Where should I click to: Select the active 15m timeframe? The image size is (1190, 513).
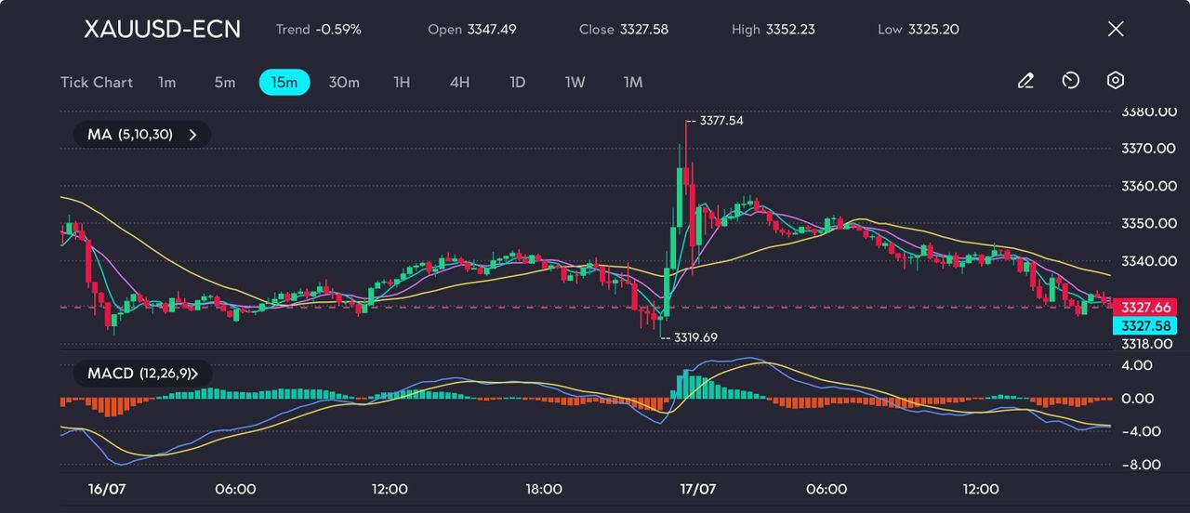(x=284, y=83)
